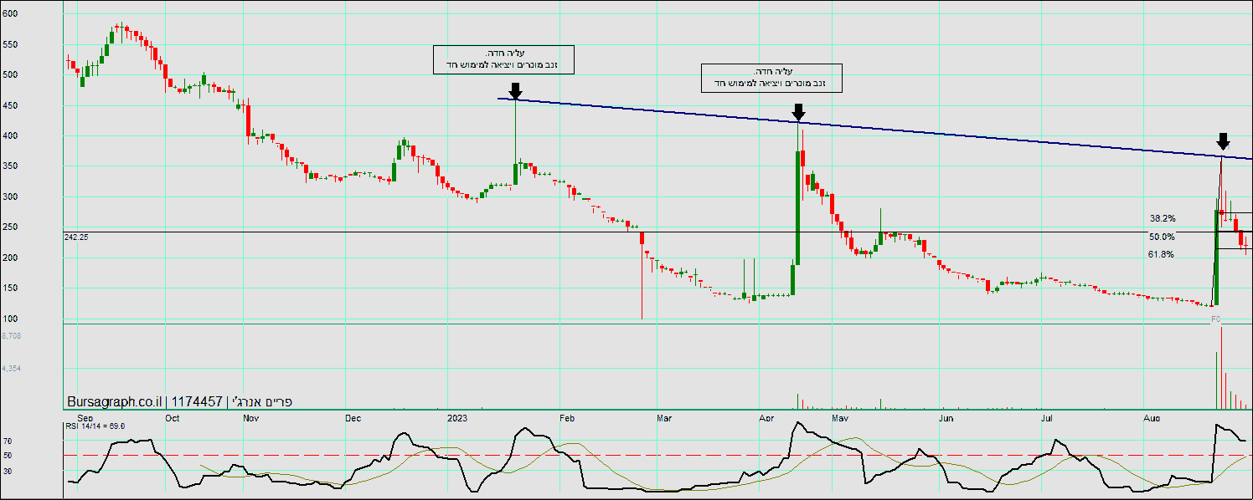Click the 100 price axis label

coord(10,319)
